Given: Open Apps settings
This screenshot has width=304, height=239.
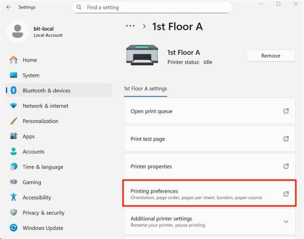Looking at the screenshot, I should 59,136.
